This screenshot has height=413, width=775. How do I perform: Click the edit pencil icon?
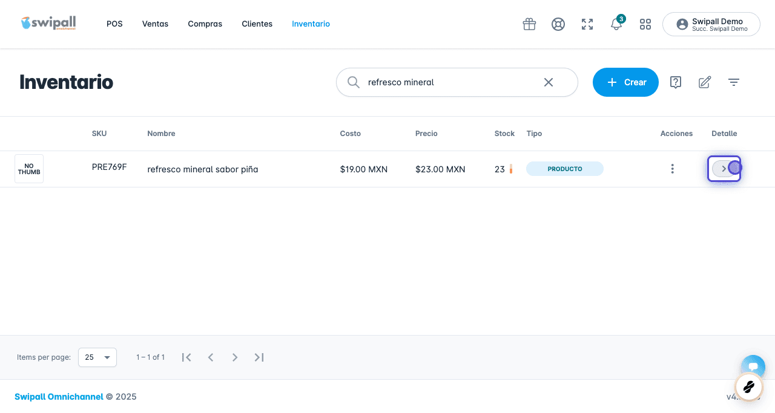[x=705, y=82]
